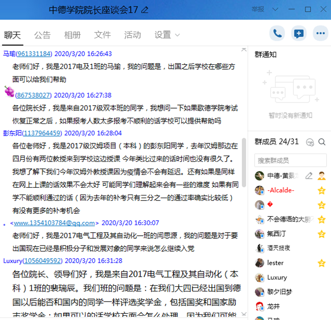Image resolution: width=331 pixels, height=320 pixels.
Task: Click the grape avatar in chat
Action: point(9,91)
